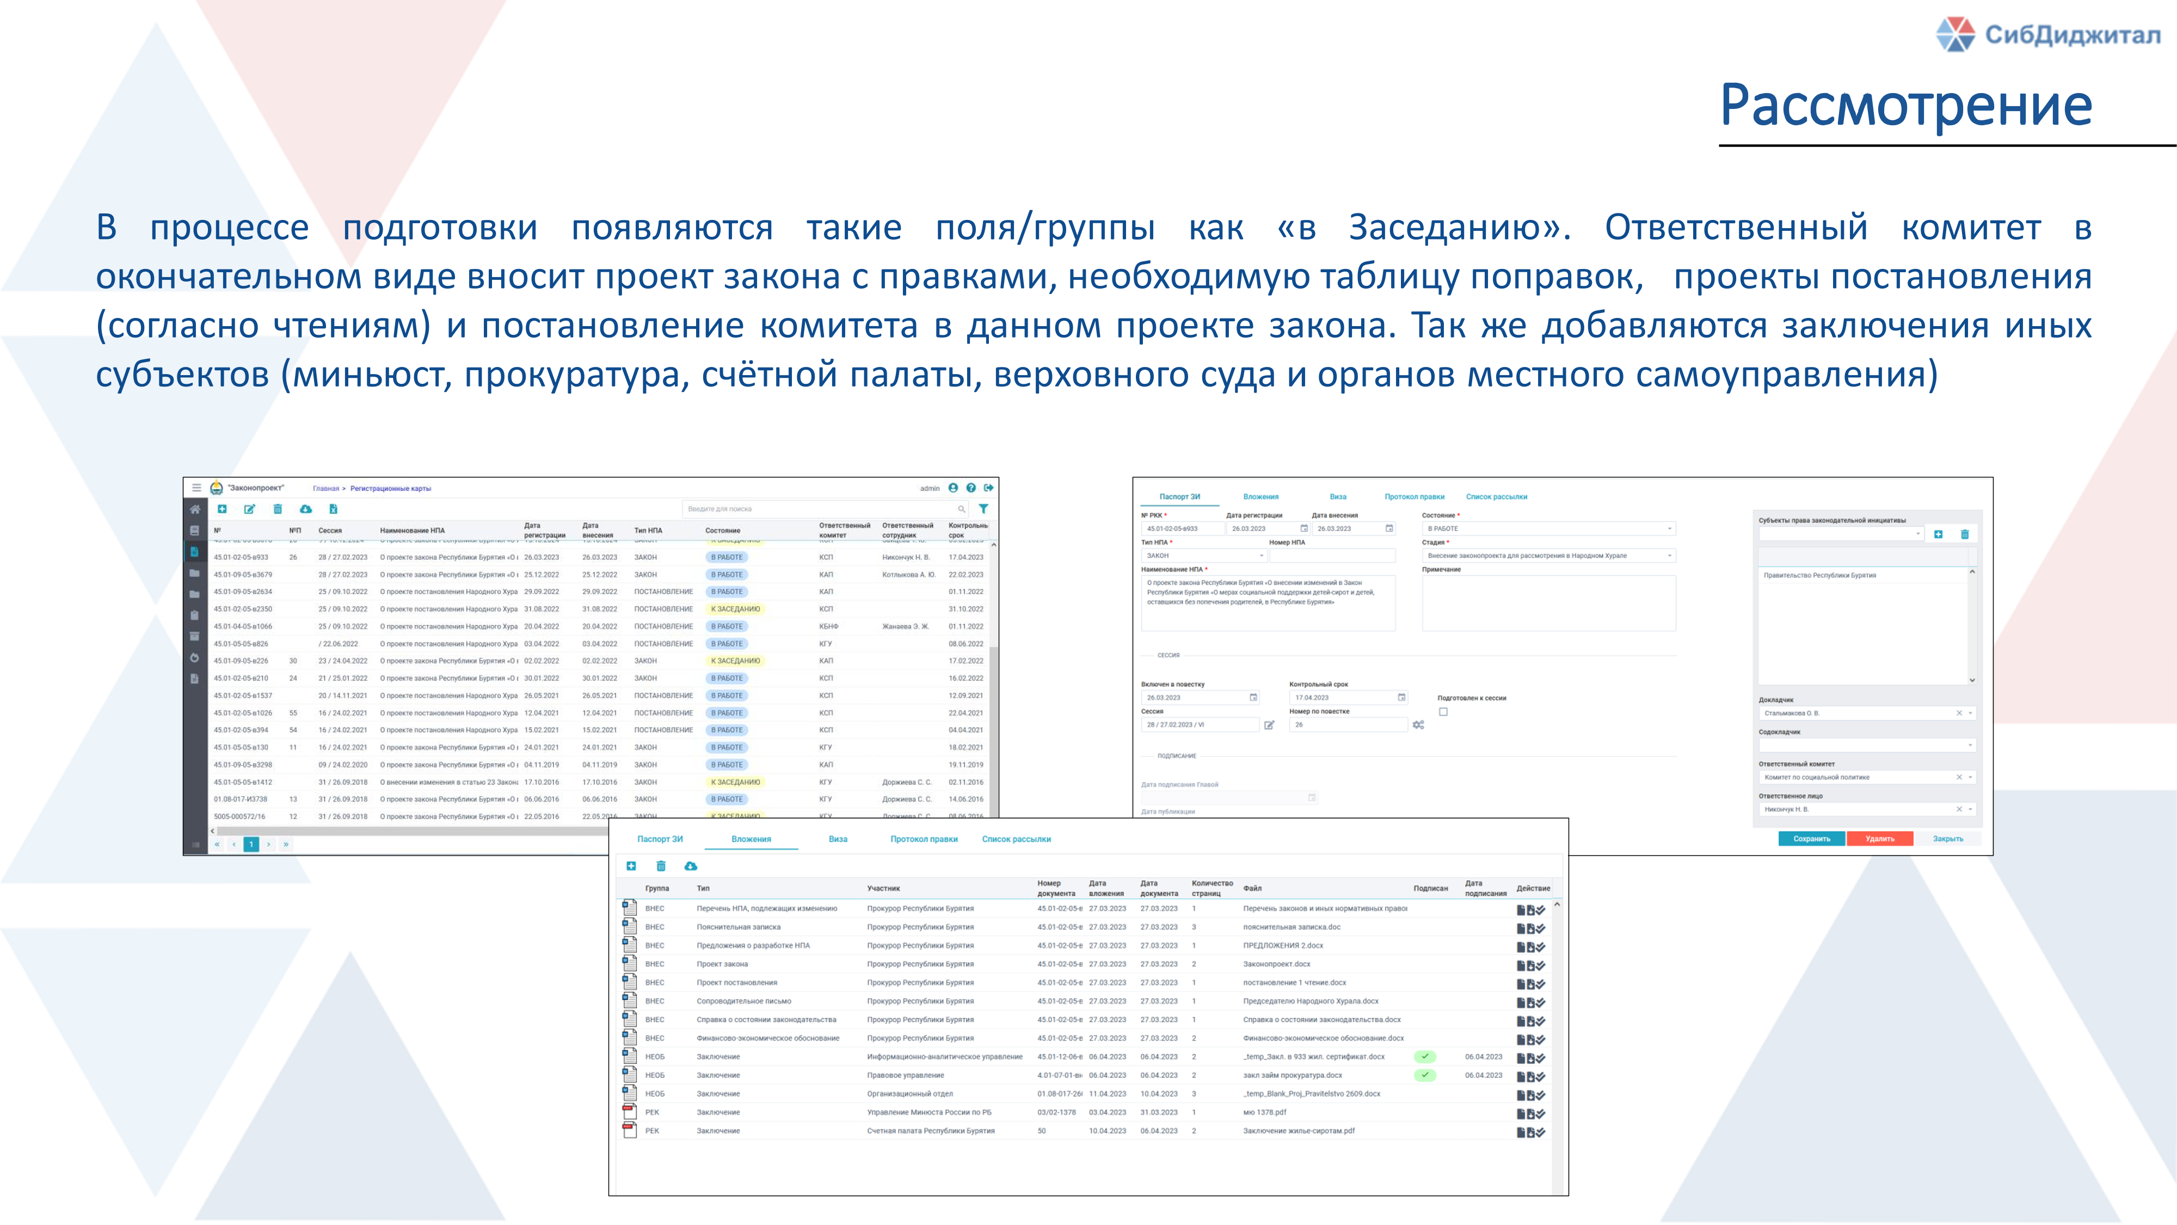
Task: Click the trash icon in the Субъекты panel
Action: tap(1964, 534)
